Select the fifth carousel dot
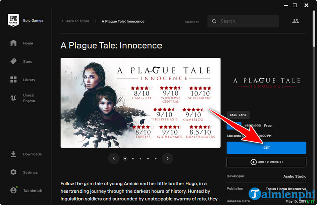This screenshot has height=205, width=317. point(156,159)
